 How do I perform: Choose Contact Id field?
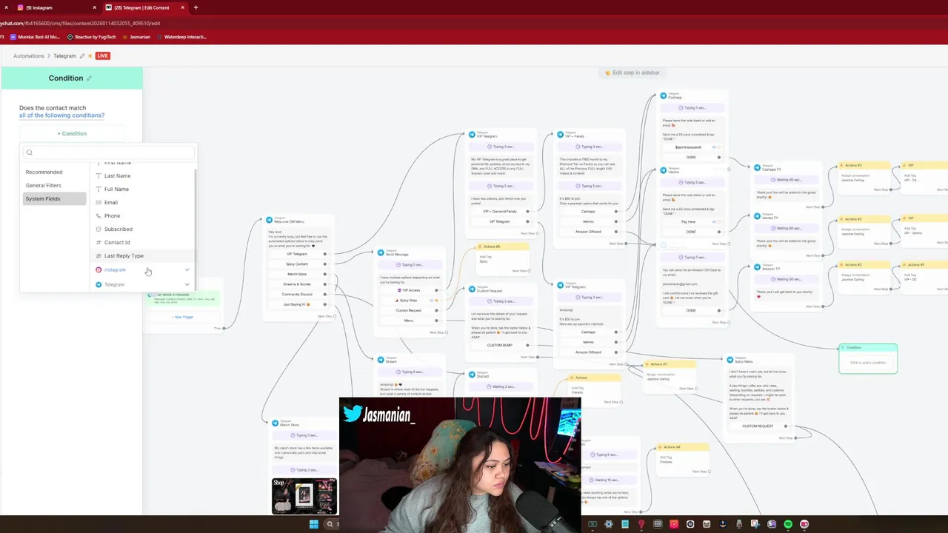(143, 243)
